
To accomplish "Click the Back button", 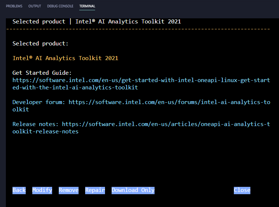I will (x=19, y=190).
